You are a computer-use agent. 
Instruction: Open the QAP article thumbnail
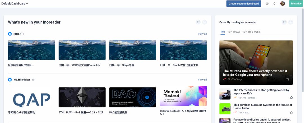coord(32,97)
